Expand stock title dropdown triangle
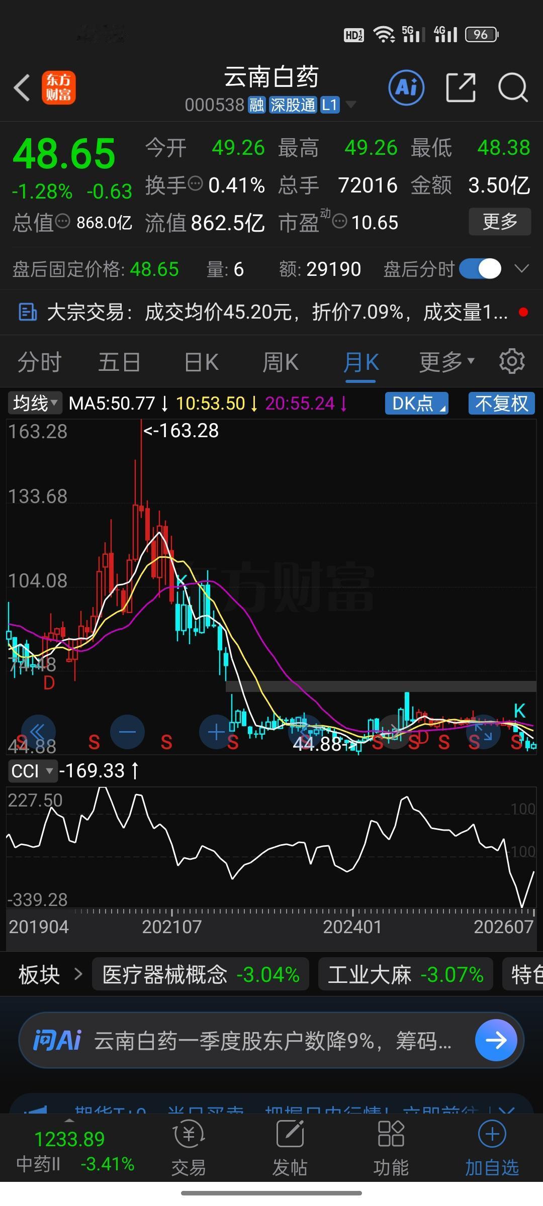This screenshot has width=543, height=1206. [351, 105]
